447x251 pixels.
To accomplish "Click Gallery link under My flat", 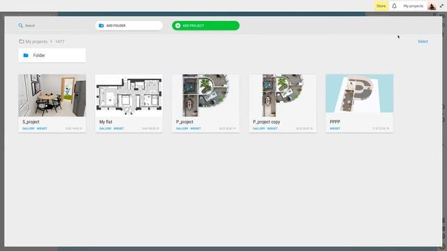I will coord(105,128).
